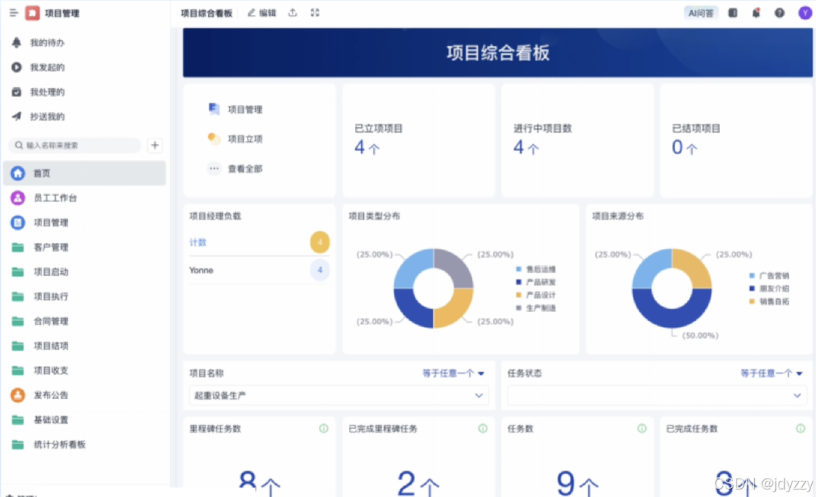The image size is (816, 497).
Task: Click the 项目立项 shortcut icon
Action: point(214,139)
